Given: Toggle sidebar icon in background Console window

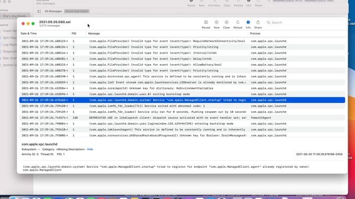Looking at the screenshot, I should [x=39, y=11].
